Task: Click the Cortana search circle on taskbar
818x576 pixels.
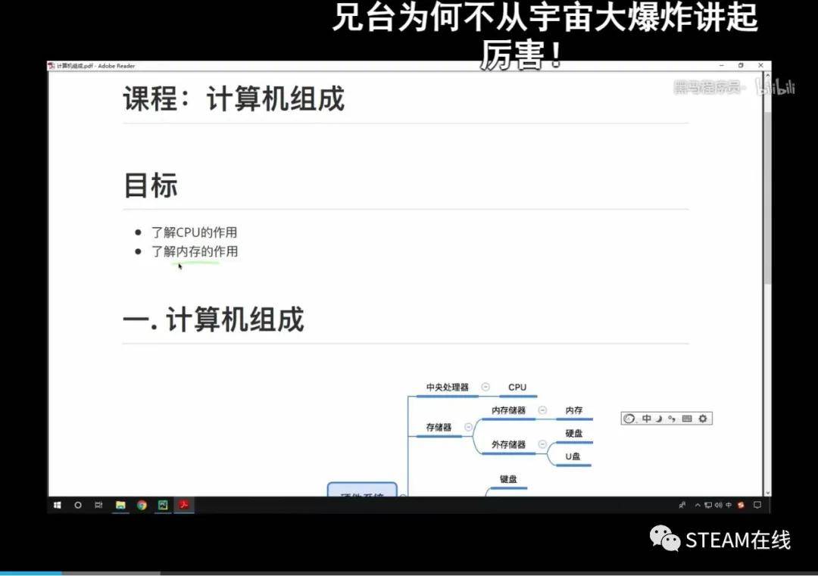Action: click(x=78, y=505)
